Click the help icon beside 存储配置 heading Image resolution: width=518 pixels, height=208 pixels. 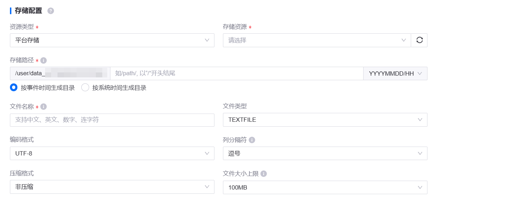coord(51,11)
